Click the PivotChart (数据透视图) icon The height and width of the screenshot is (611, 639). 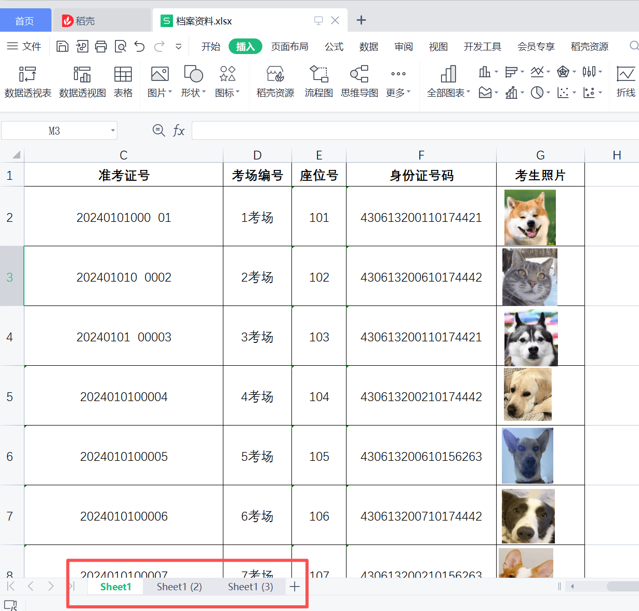pyautogui.click(x=82, y=75)
